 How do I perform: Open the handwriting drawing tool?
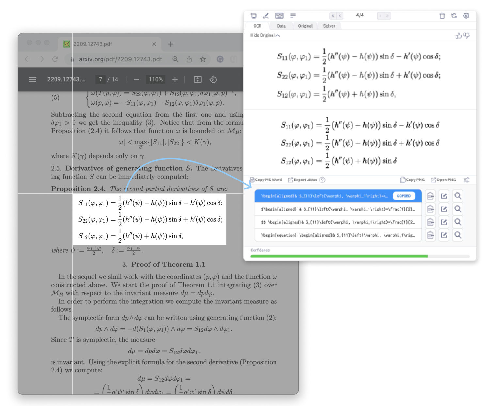266,16
